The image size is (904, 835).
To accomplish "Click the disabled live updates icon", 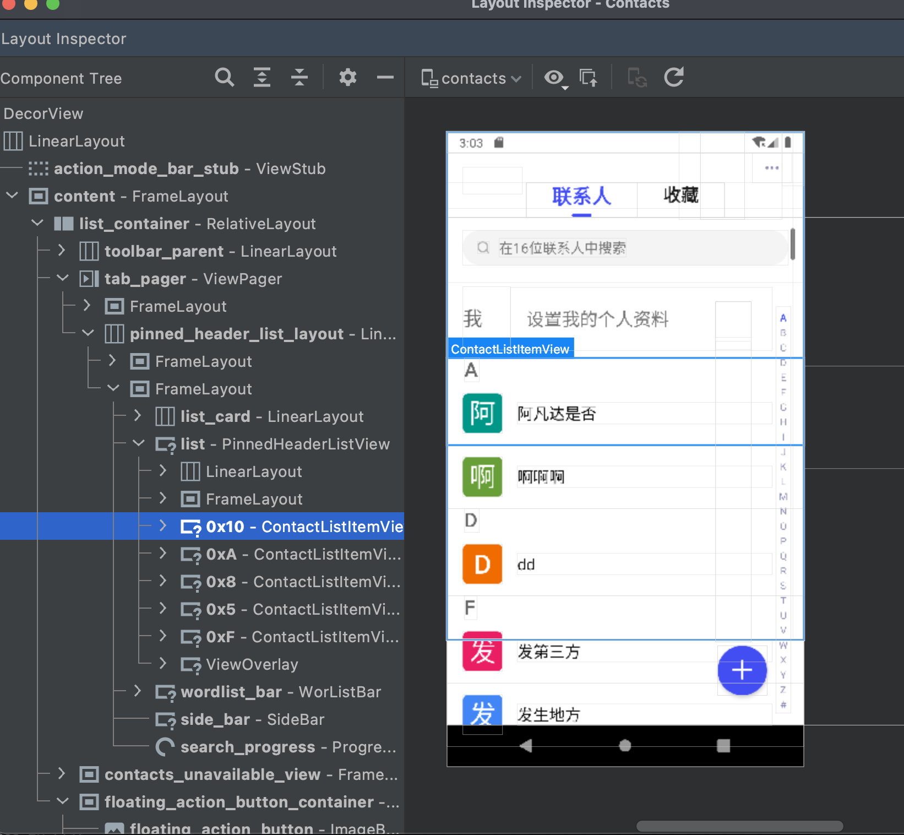I will [637, 78].
